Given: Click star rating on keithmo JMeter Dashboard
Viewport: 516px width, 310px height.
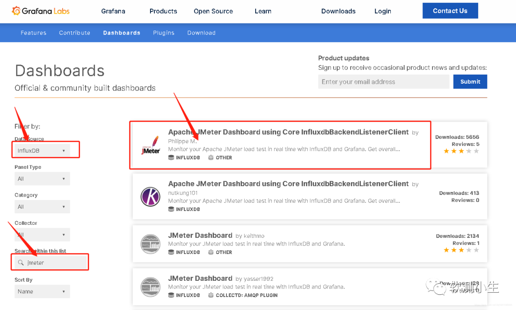Looking at the screenshot, I should [x=462, y=250].
